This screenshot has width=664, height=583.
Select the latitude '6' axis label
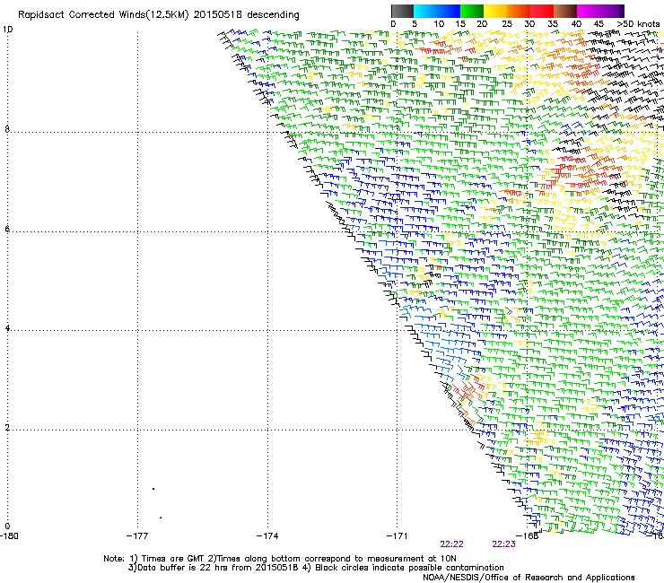pos(7,229)
